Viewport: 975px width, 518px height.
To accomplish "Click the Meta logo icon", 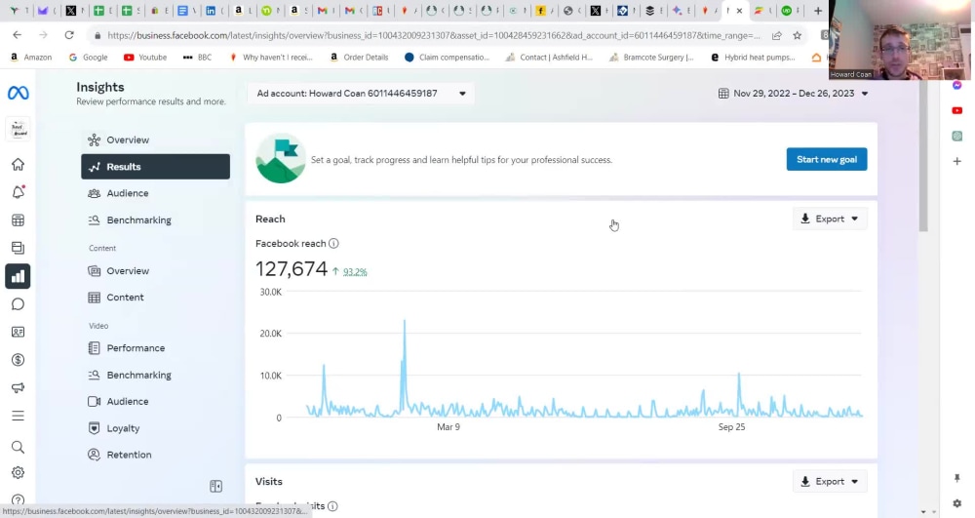I will [18, 94].
